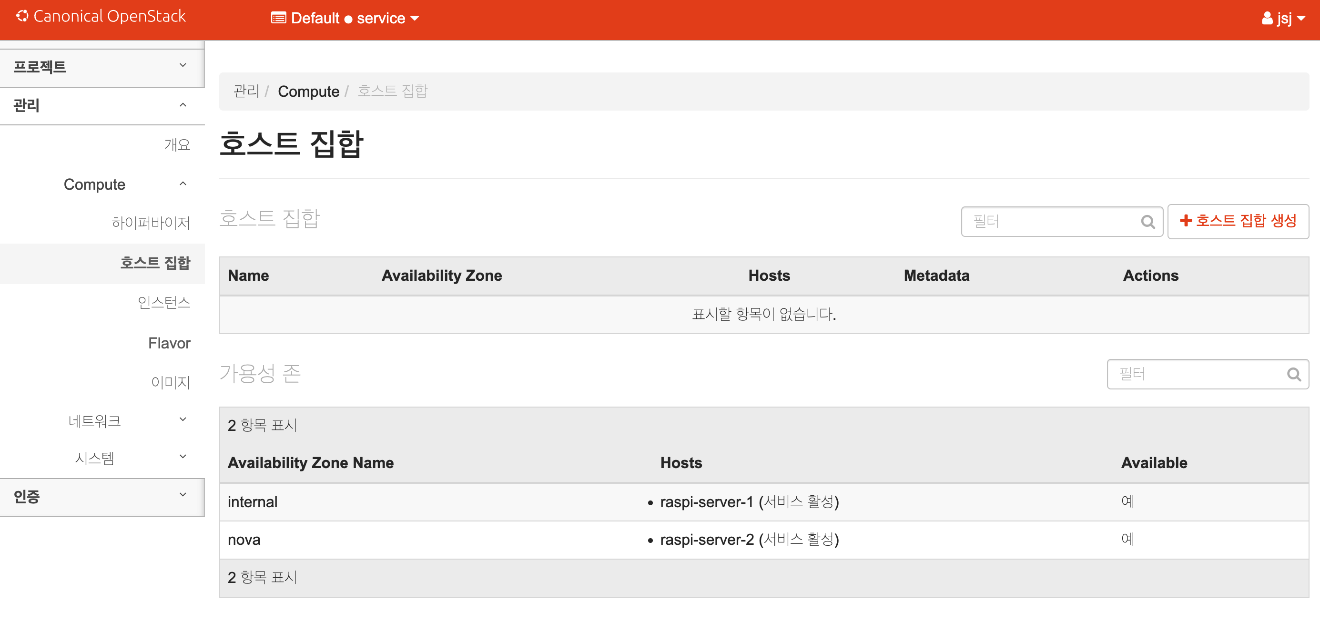Click the search icon in availability zone filter
The height and width of the screenshot is (633, 1320).
coord(1294,375)
